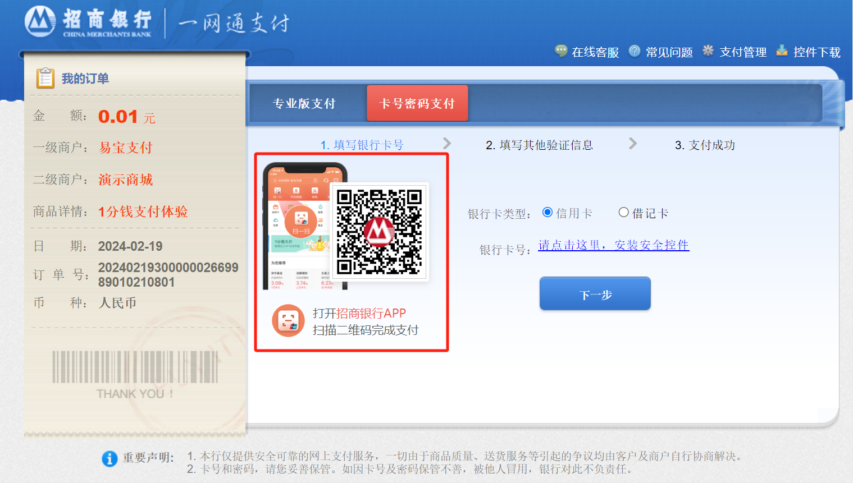Image resolution: width=853 pixels, height=483 pixels.
Task: Open 支付管理 via its asterisk icon
Action: point(708,50)
